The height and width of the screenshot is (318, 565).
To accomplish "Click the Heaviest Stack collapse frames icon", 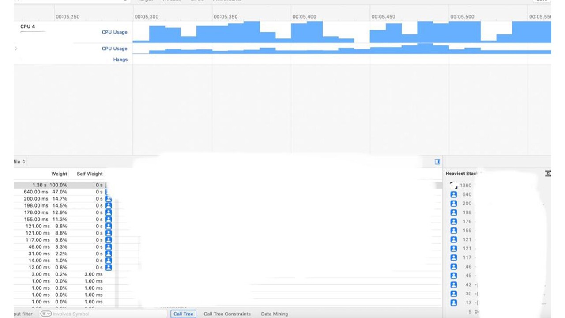I will pyautogui.click(x=548, y=174).
